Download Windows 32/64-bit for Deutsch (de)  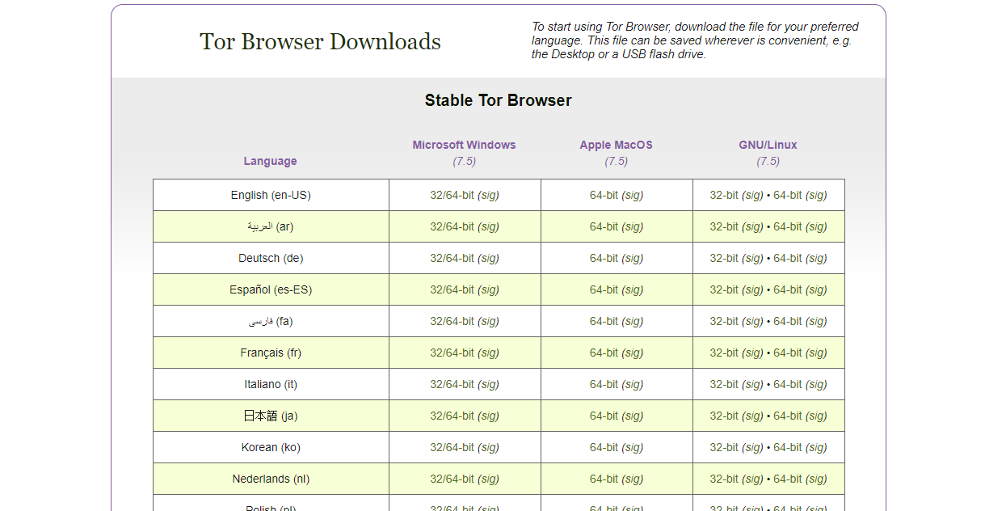coord(452,258)
